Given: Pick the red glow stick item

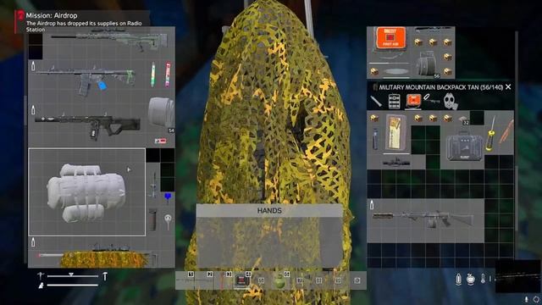Looking at the screenshot, I should (x=168, y=74).
